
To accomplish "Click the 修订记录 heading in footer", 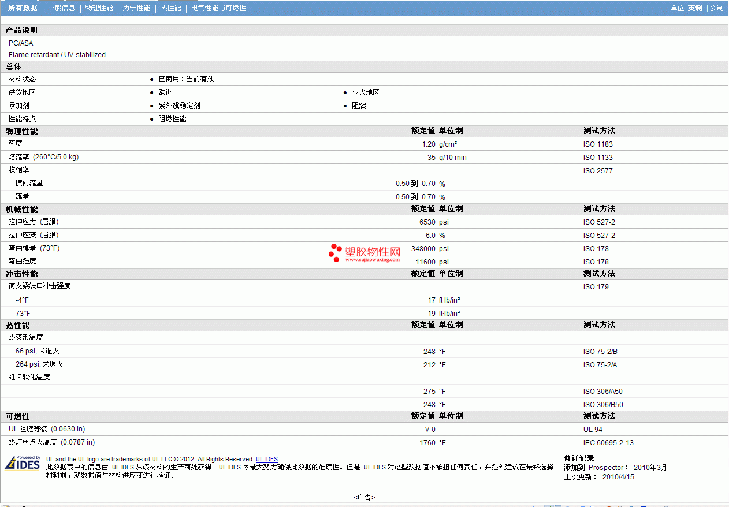I will click(579, 458).
